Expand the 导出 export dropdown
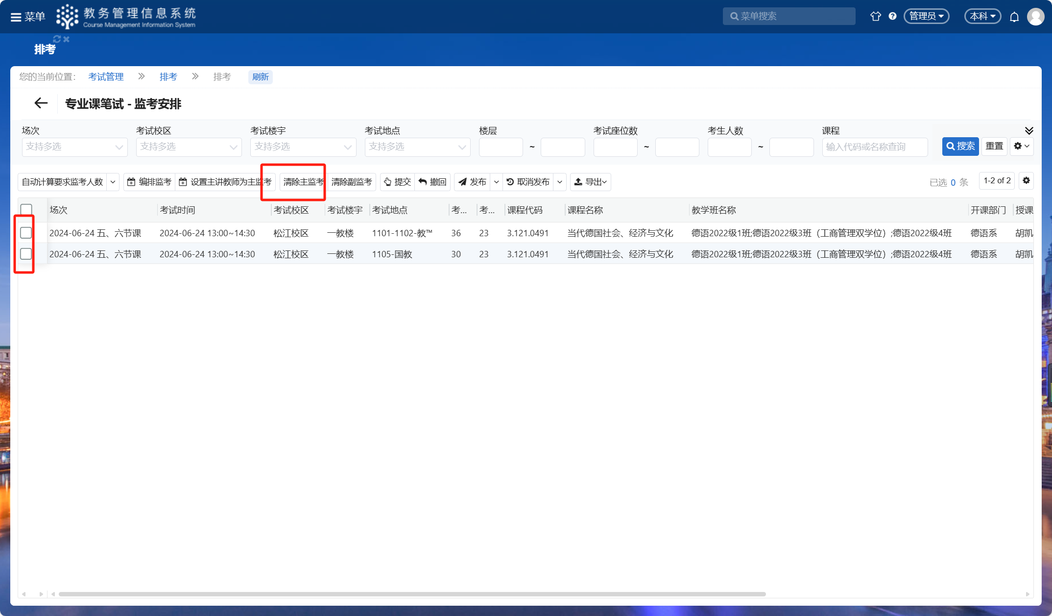 [590, 182]
